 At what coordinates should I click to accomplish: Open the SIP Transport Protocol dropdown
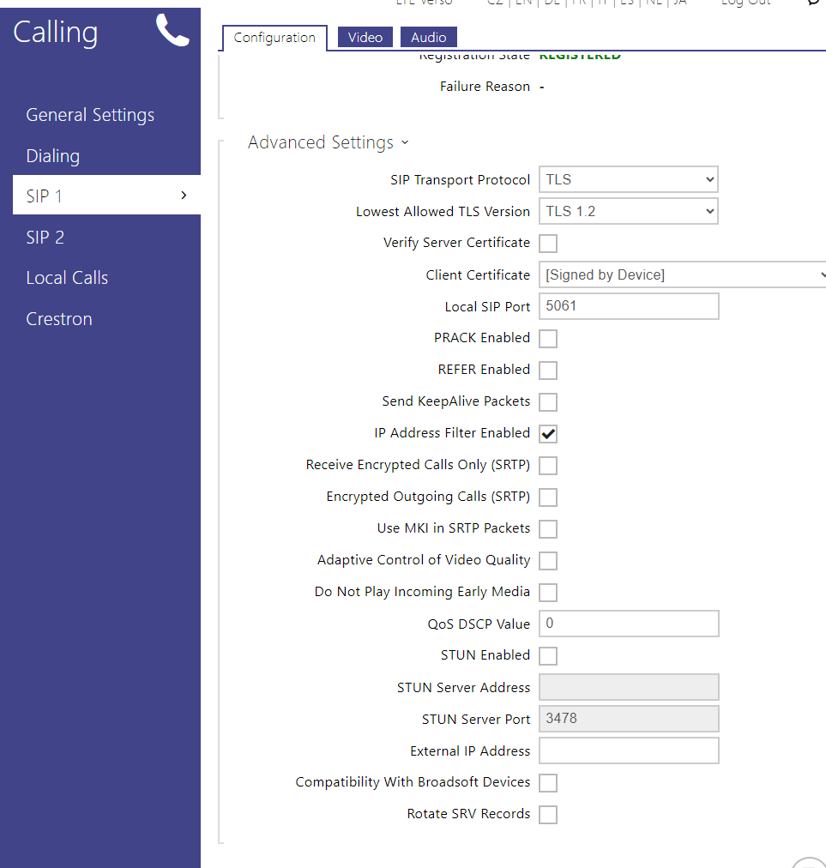(628, 180)
